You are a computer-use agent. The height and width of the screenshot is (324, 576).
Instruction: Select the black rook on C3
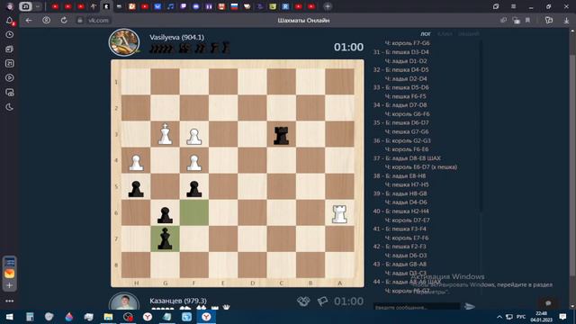(282, 135)
